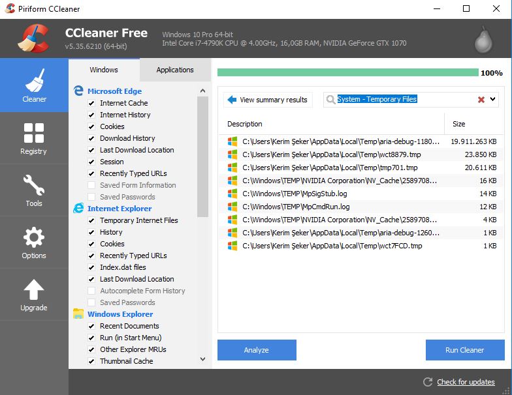Screen dimensions: 512x395
Task: Click Windows flag icon for 16 KB NV_Cache row
Action: (232, 181)
